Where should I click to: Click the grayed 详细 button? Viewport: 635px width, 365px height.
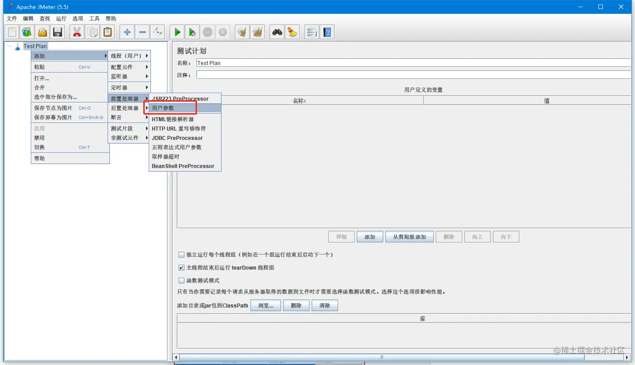point(341,237)
